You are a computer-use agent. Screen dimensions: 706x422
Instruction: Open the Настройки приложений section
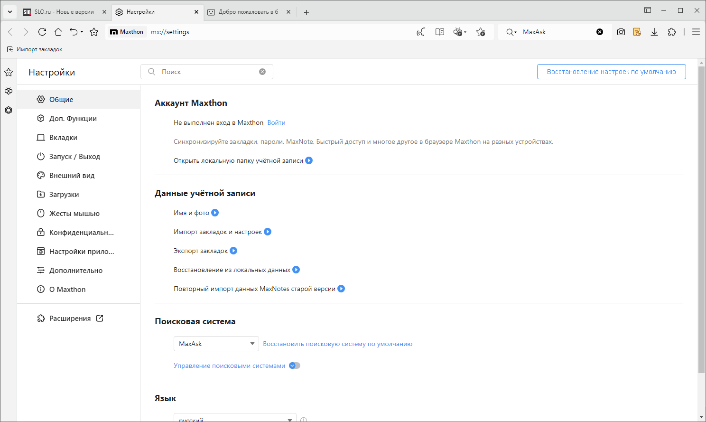78,251
